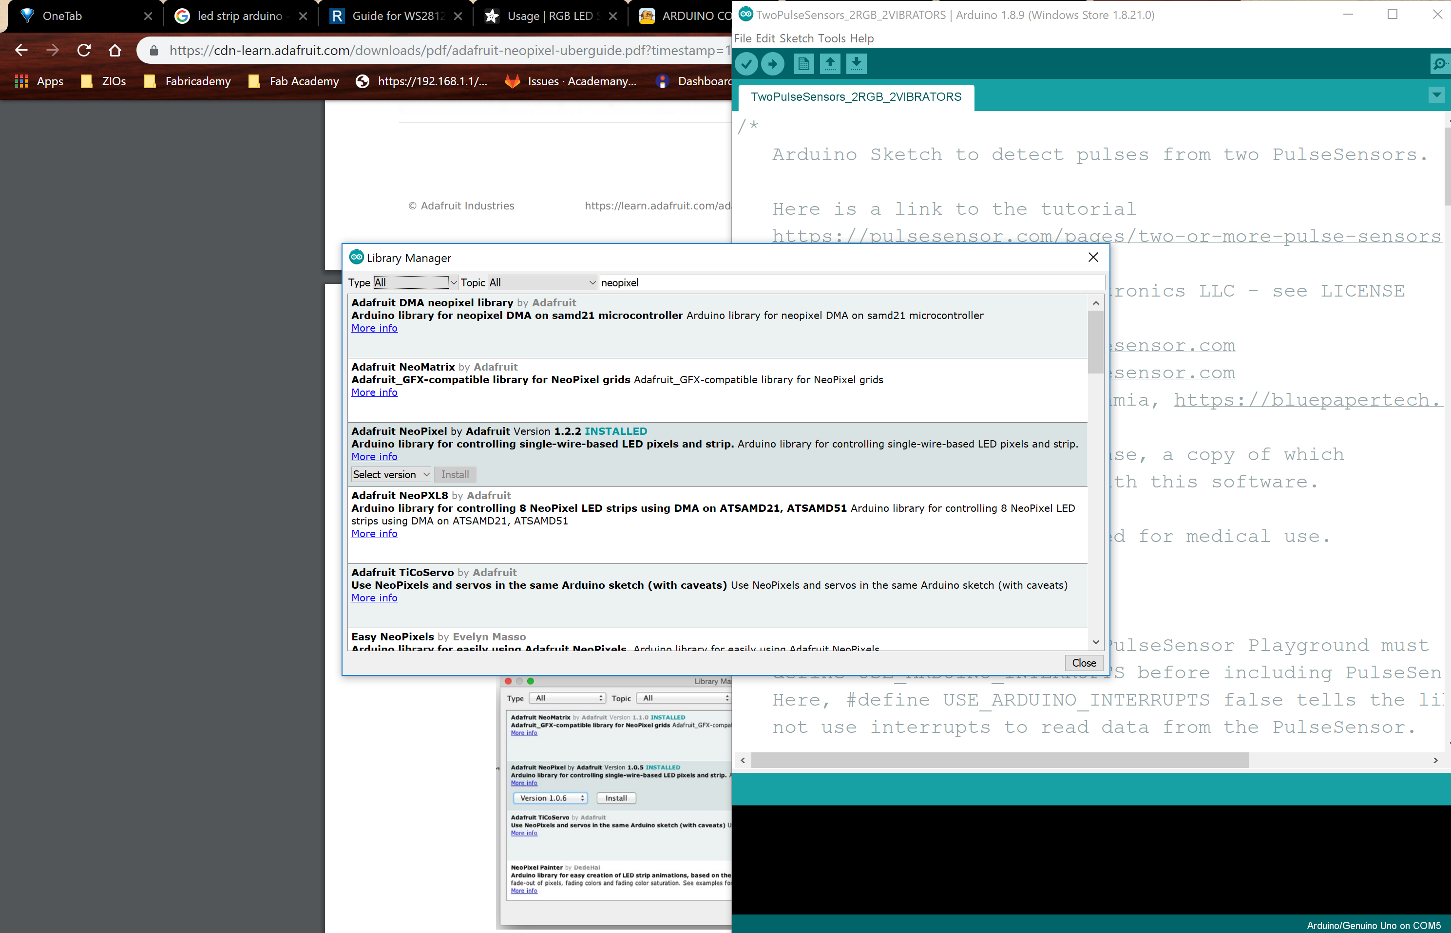This screenshot has height=933, width=1451.
Task: Open the Help menu in Arduino
Action: tap(861, 38)
